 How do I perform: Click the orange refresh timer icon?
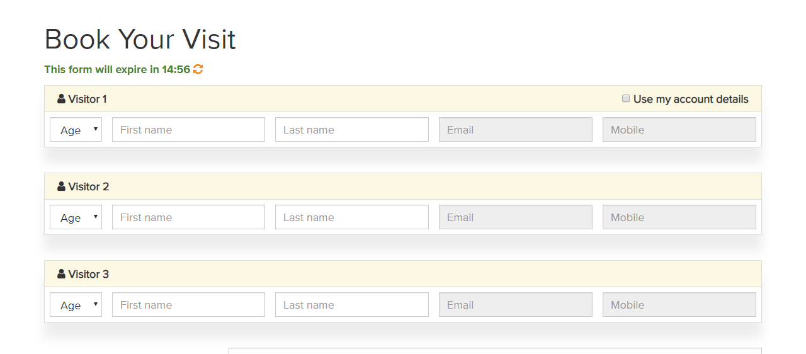click(x=198, y=69)
